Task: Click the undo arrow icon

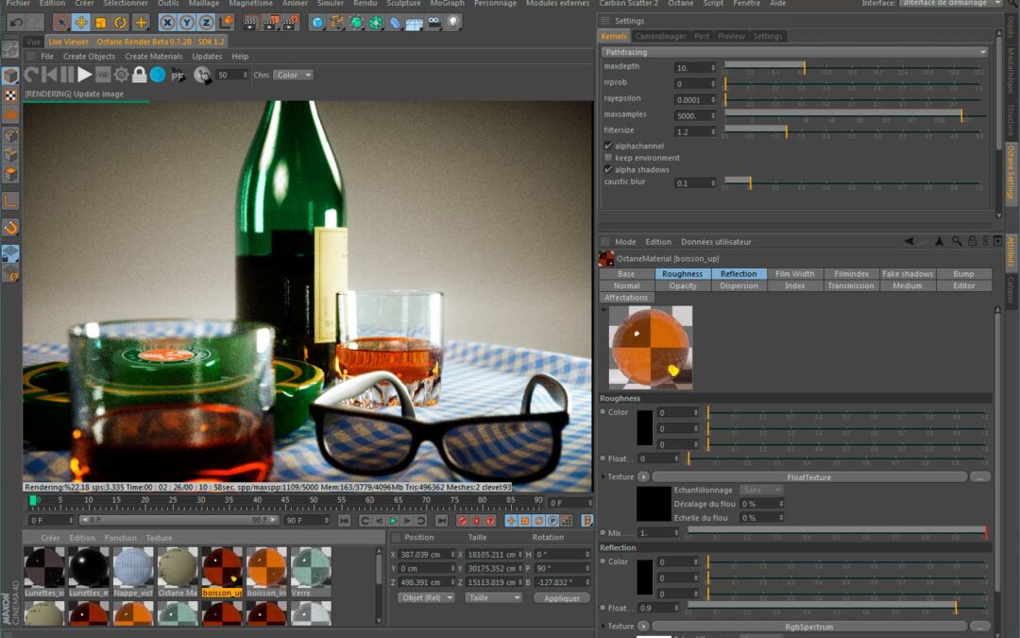Action: click(16, 22)
